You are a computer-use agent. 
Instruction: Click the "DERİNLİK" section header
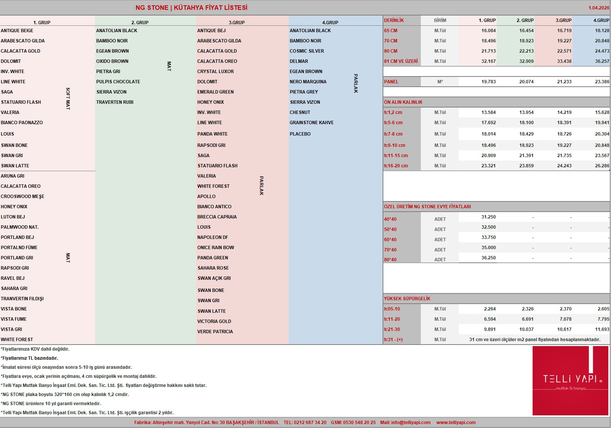point(394,20)
